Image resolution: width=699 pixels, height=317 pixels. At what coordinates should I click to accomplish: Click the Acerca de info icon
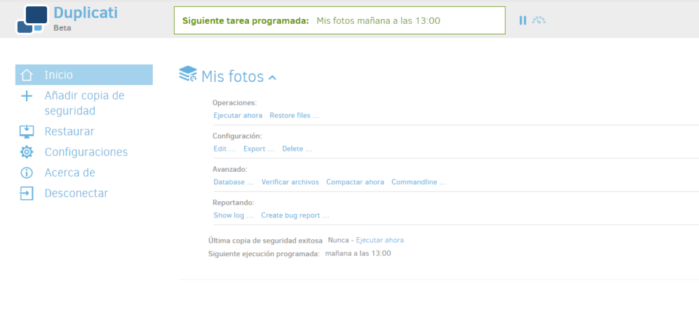point(27,172)
